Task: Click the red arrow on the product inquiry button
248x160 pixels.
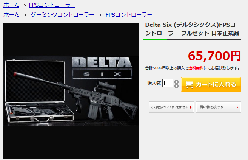Action: [191, 107]
